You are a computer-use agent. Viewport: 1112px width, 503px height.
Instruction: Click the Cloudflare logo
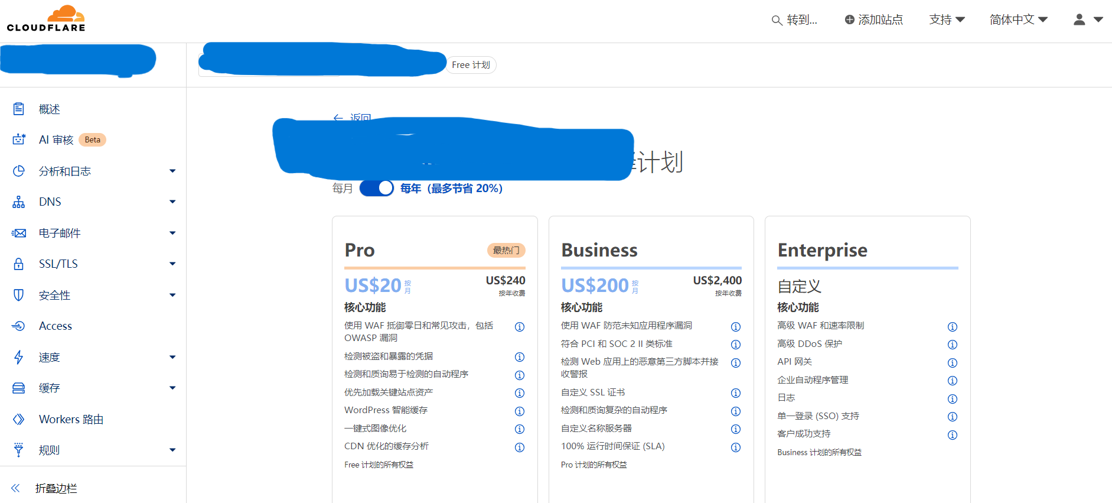tap(46, 18)
